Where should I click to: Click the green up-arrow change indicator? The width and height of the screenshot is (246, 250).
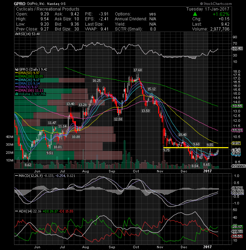pos(195,14)
